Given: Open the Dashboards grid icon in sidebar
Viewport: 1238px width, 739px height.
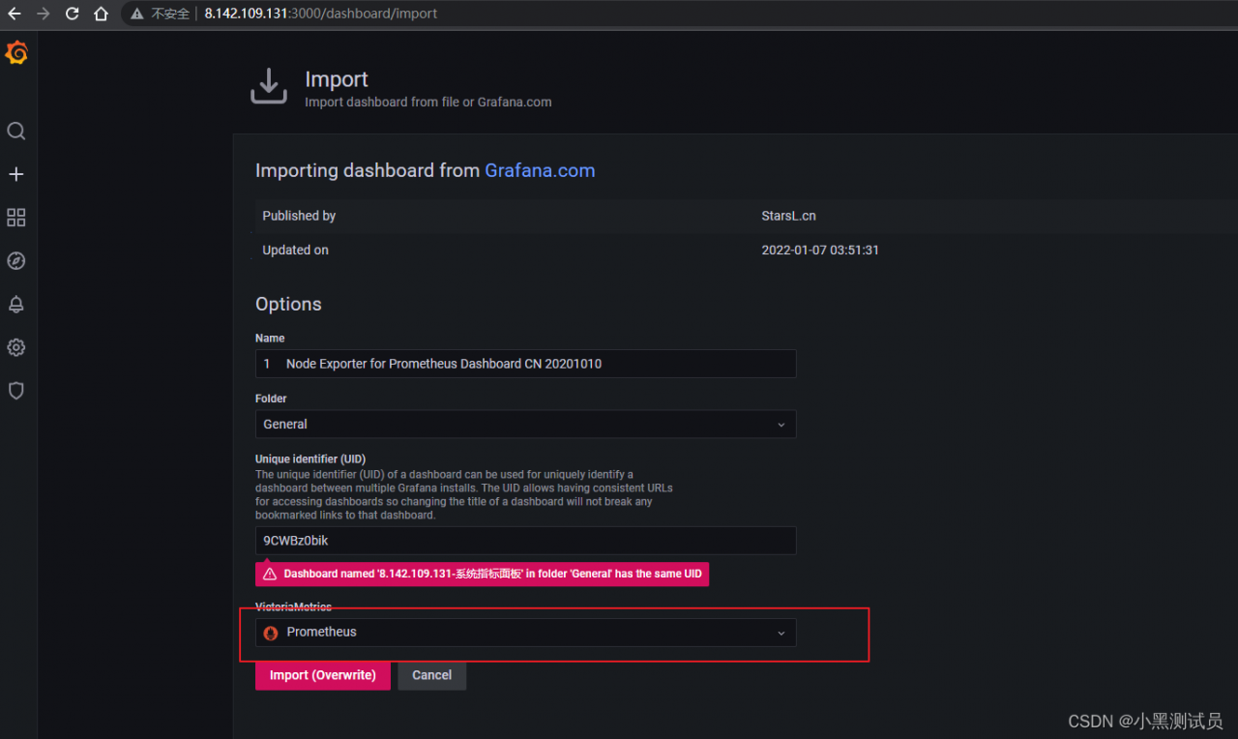Looking at the screenshot, I should point(16,218).
